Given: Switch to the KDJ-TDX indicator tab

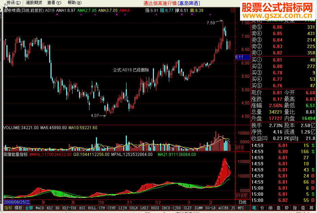Looking at the screenshot, I should click(x=69, y=208).
